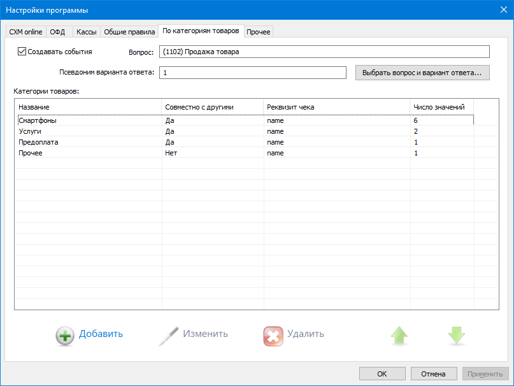Click the OK button
Image resolution: width=514 pixels, height=386 pixels.
pos(382,374)
